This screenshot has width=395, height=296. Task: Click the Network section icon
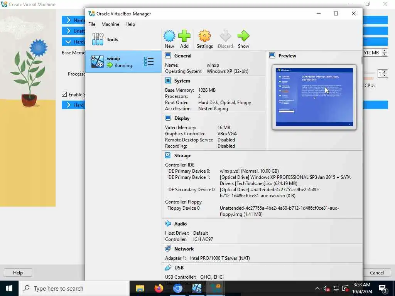(x=168, y=249)
